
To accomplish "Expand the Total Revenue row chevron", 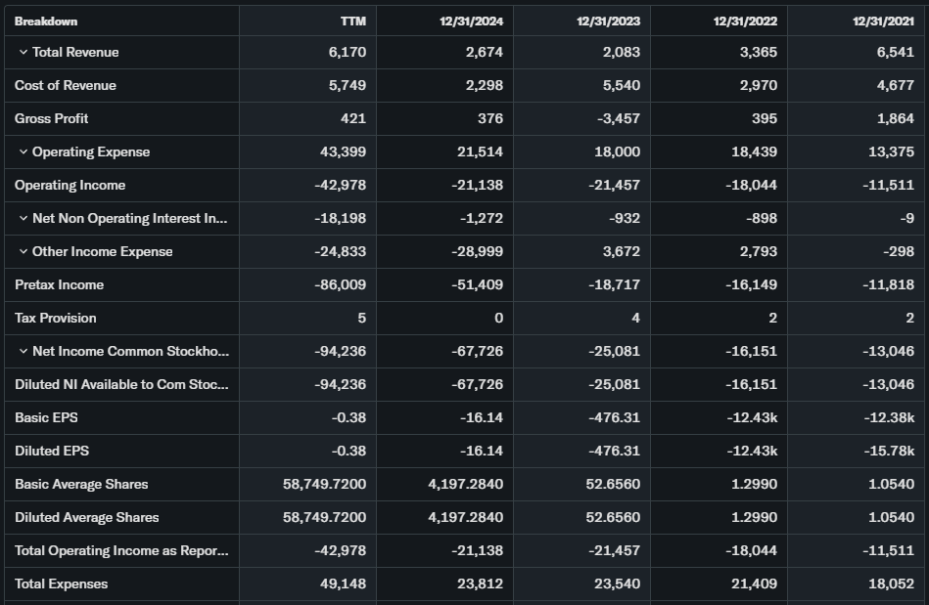I will [x=23, y=52].
